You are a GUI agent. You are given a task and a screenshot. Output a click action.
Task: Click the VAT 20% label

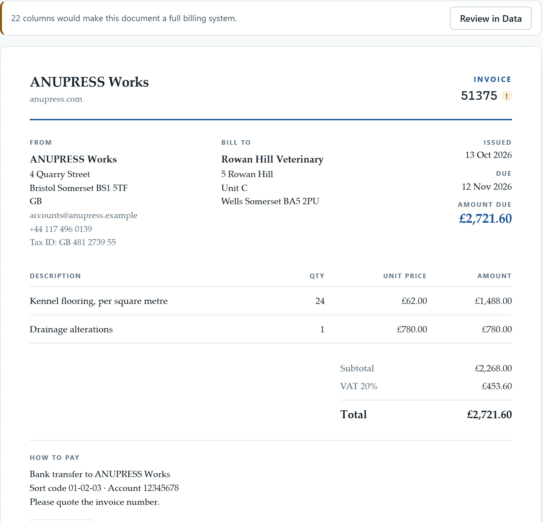tap(359, 386)
